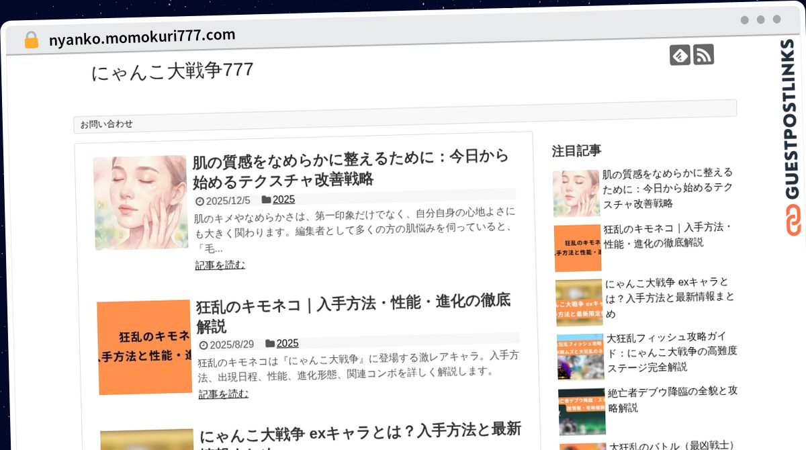The width and height of the screenshot is (806, 450).
Task: Open sidebar 大狂乱フィッシュ thumbnail
Action: (x=580, y=357)
